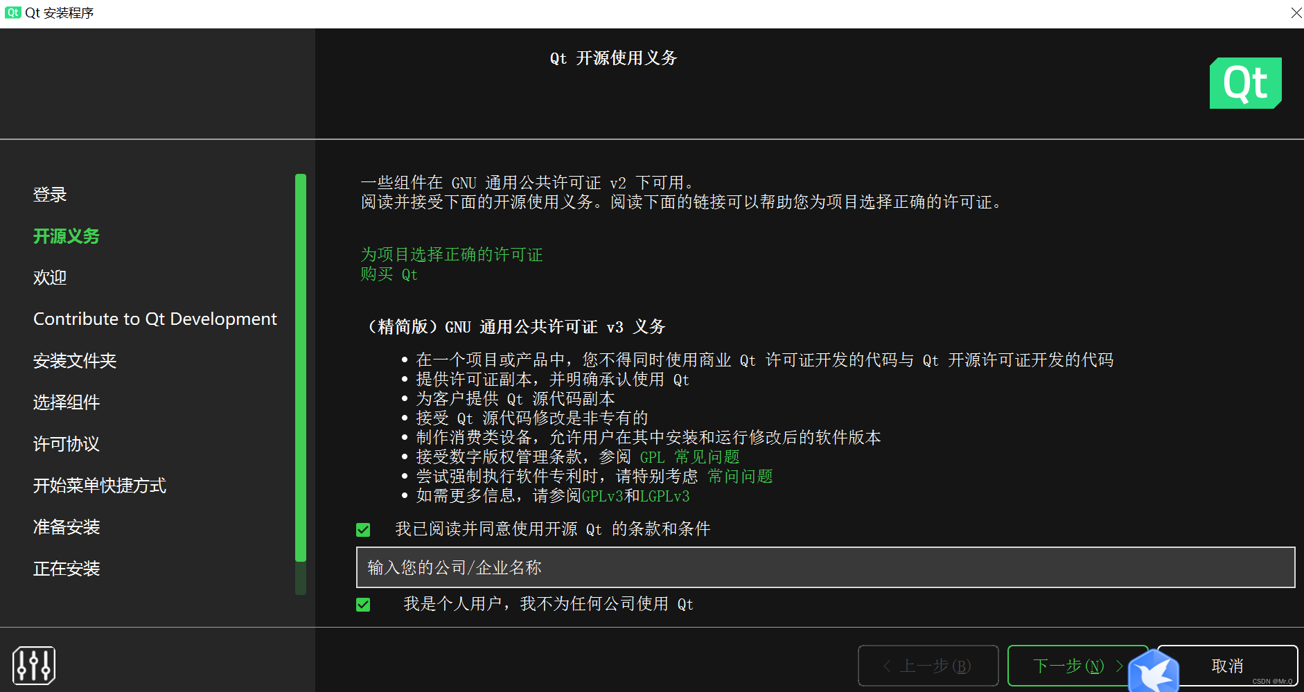
Task: Open the GPLv3 license link
Action: click(x=603, y=496)
